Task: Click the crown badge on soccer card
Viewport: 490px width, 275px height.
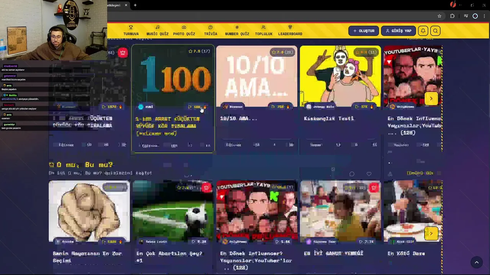Action: (206, 188)
